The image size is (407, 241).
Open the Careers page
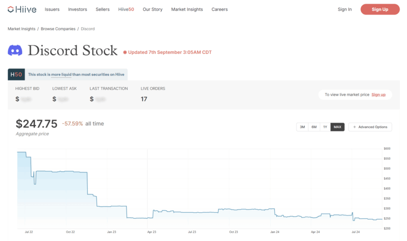[219, 10]
